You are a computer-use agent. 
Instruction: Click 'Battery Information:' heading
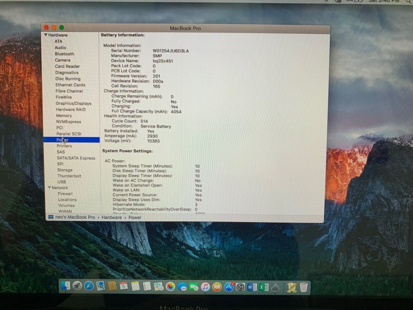point(123,35)
